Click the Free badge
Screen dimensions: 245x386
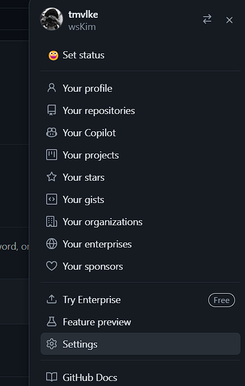(222, 300)
